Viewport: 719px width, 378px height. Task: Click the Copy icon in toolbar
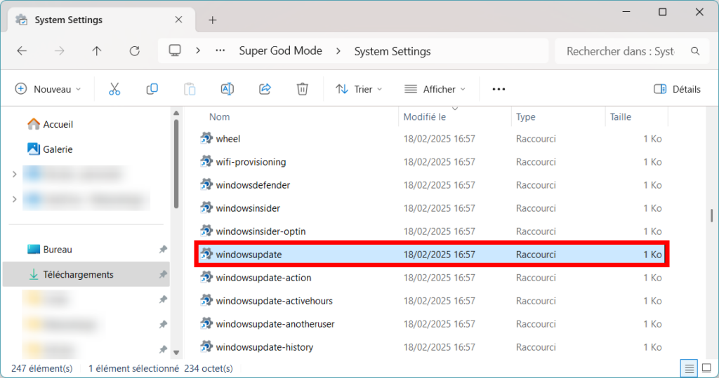click(152, 89)
